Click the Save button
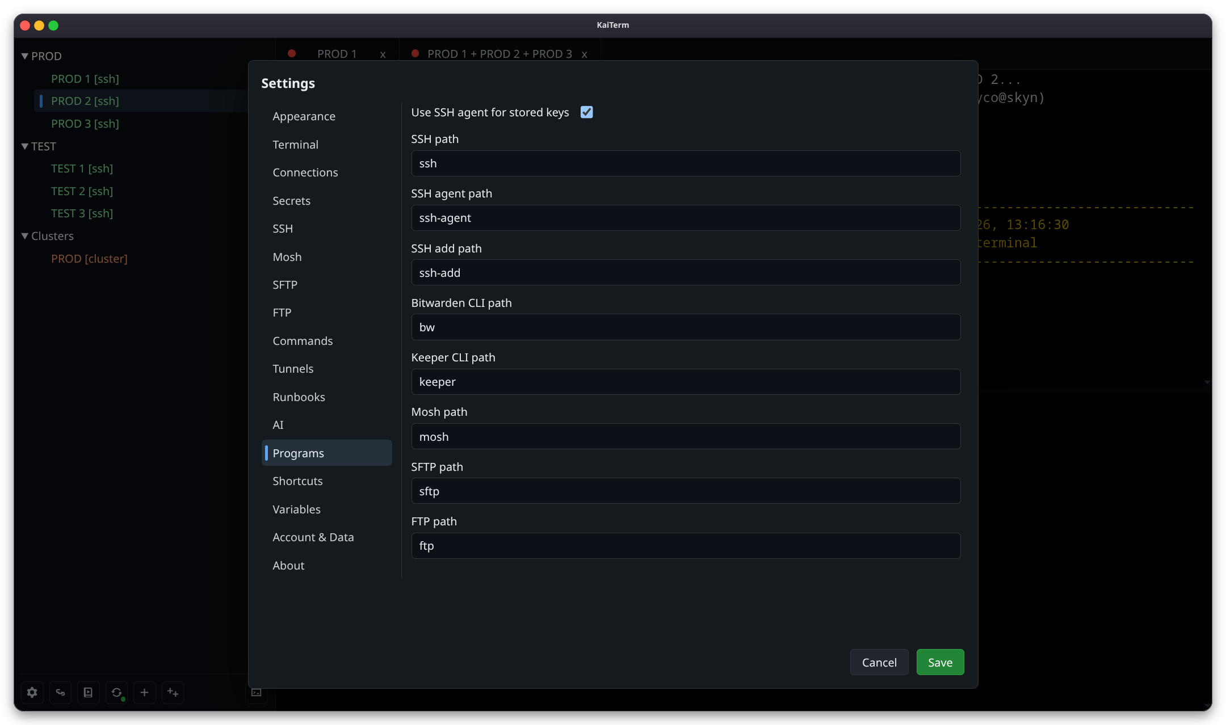This screenshot has height=725, width=1226. 940,662
